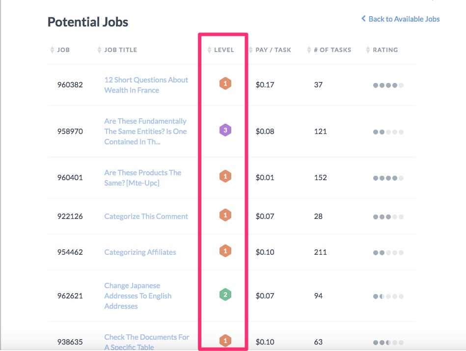Click rating dots for job 960382
466x351 pixels.
click(x=388, y=85)
